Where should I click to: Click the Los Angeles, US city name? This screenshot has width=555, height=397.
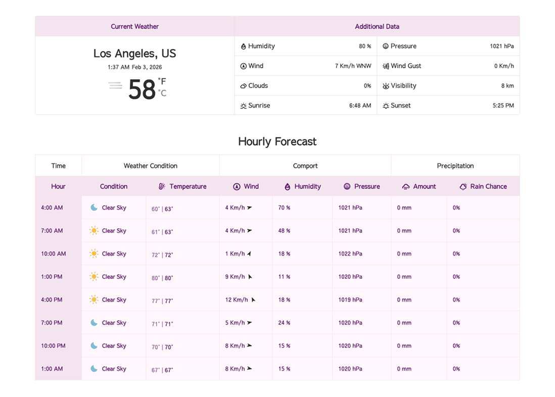coord(134,54)
